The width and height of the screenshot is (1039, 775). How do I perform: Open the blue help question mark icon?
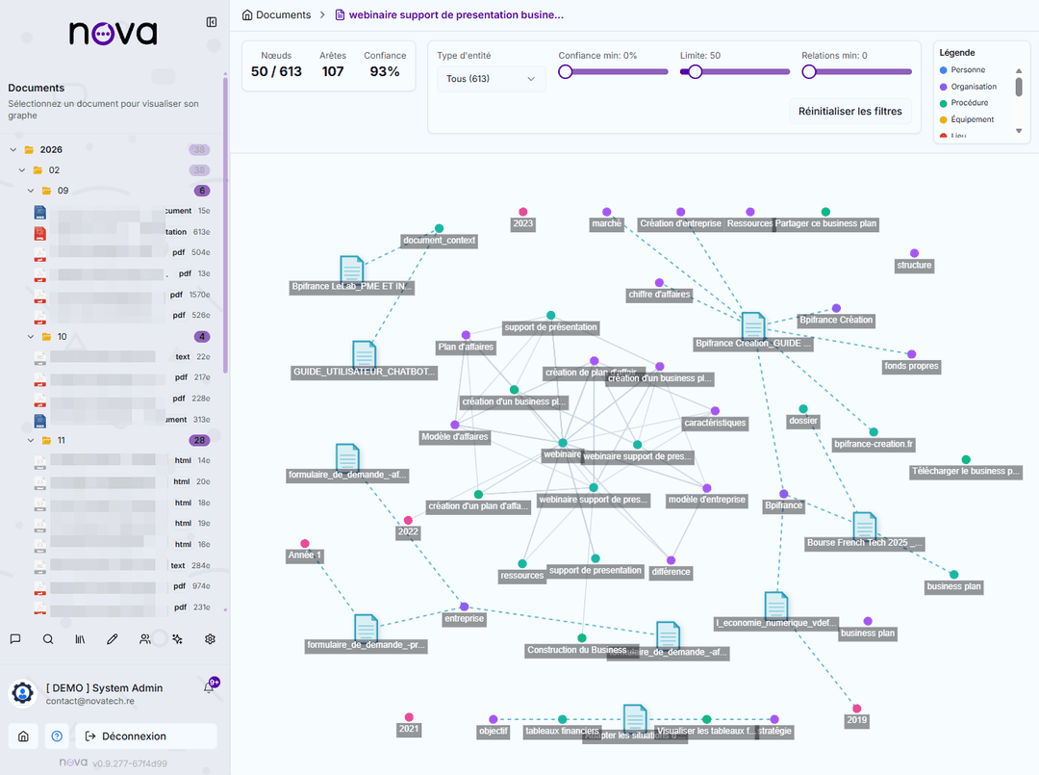[57, 736]
